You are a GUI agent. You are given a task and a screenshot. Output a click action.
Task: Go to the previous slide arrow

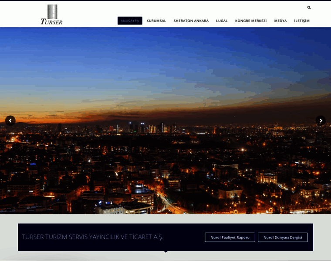coord(10,120)
